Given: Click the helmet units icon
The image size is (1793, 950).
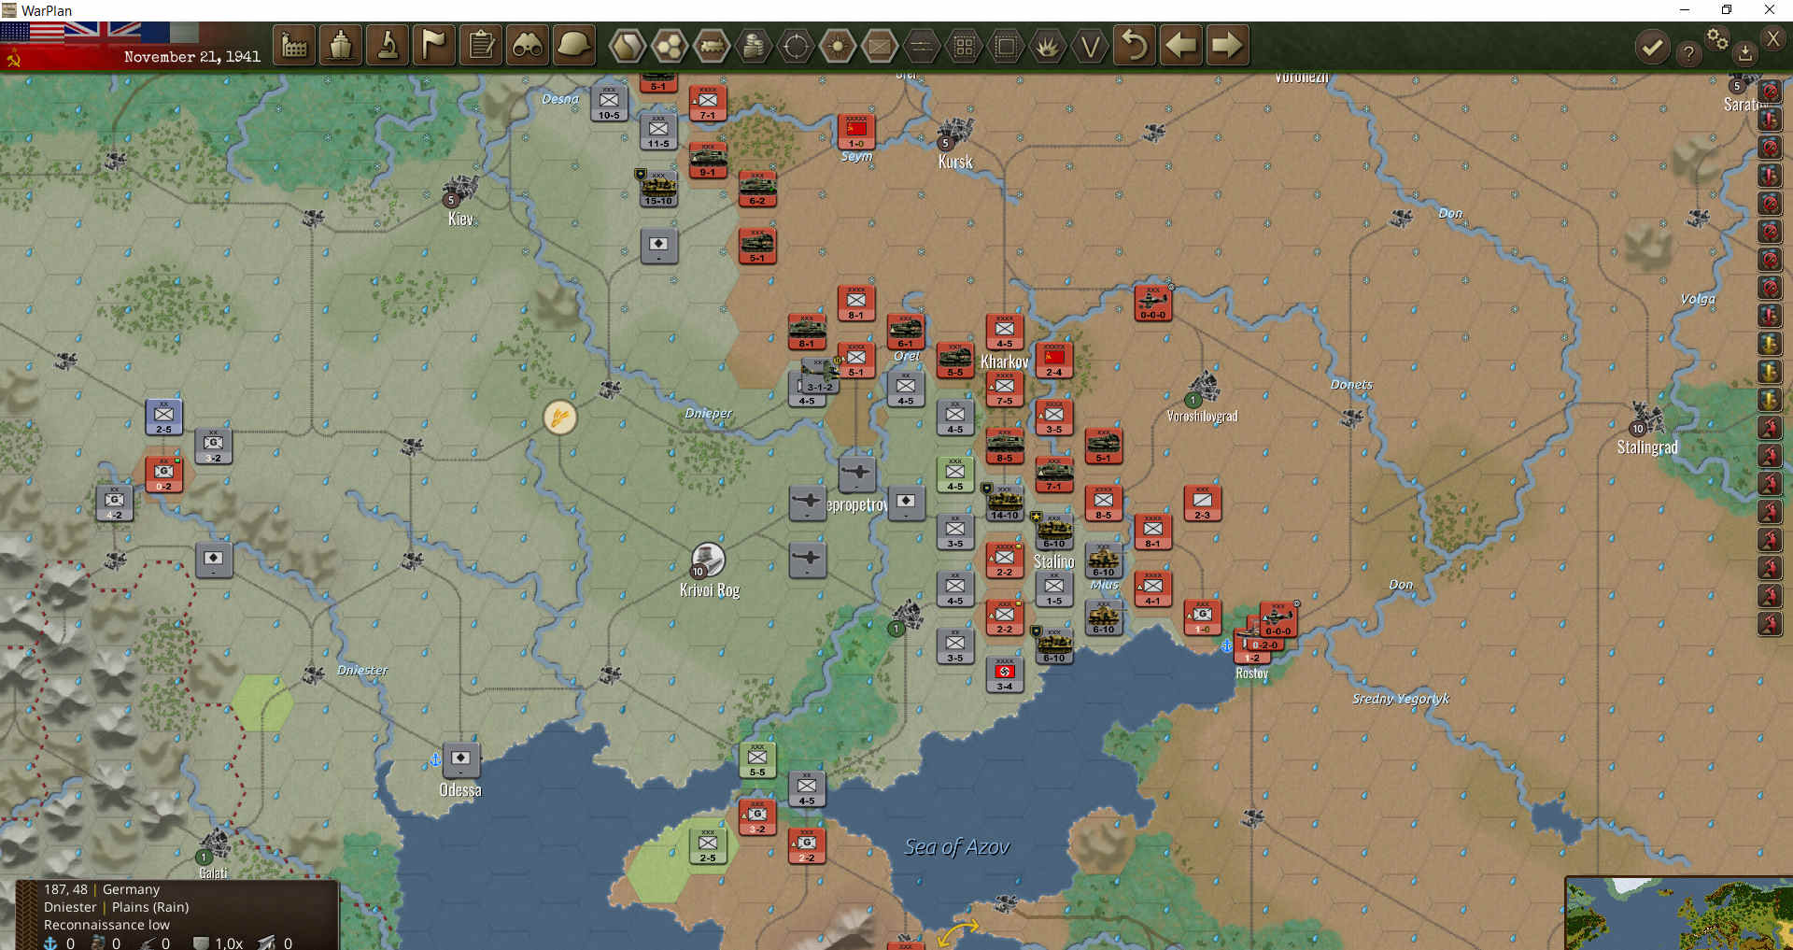Looking at the screenshot, I should click(574, 45).
